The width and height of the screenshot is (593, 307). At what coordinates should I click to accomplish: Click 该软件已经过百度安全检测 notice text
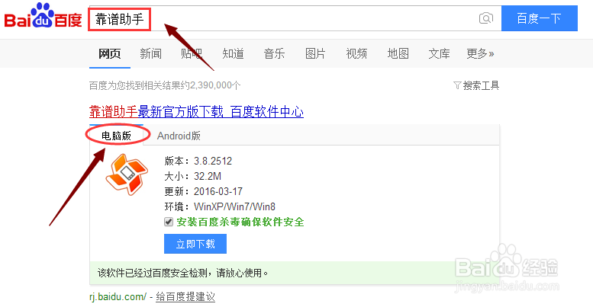182,273
